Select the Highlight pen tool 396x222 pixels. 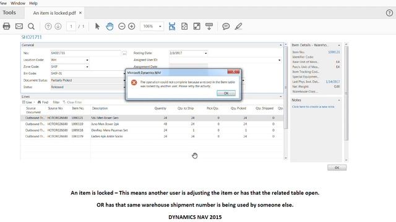pos(238,26)
